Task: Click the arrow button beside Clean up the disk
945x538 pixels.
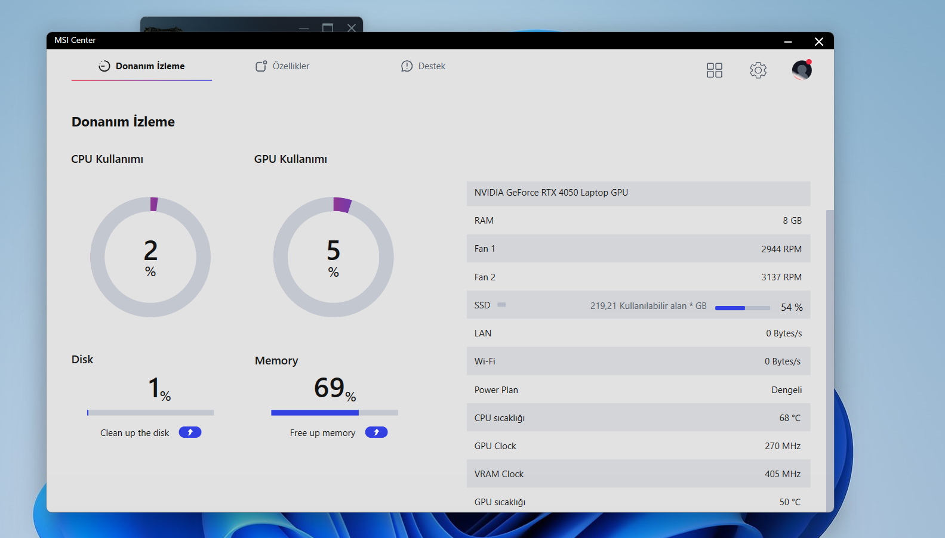Action: point(190,432)
